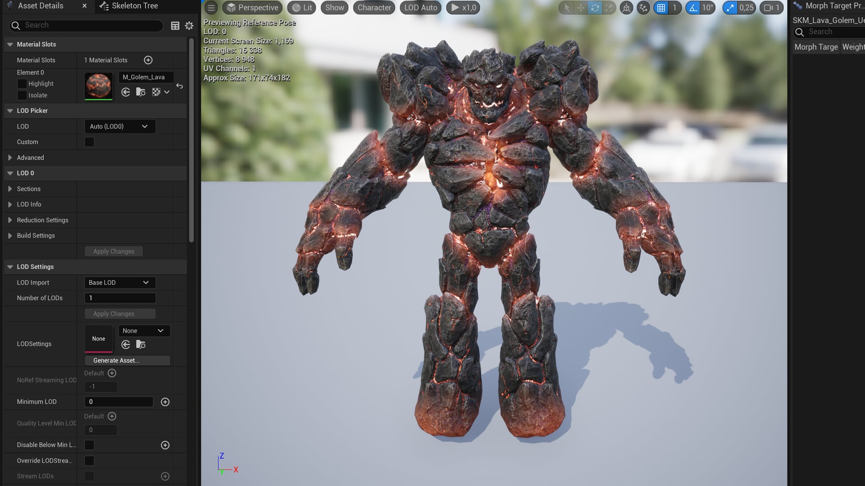Open the viewport hamburger menu icon
This screenshot has width=865, height=486.
pyautogui.click(x=210, y=8)
